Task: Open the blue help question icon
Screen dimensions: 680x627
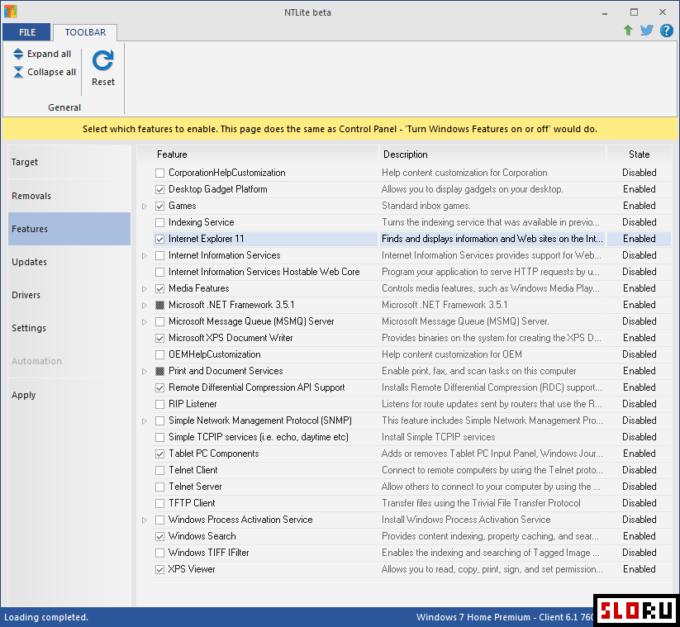Action: 666,31
